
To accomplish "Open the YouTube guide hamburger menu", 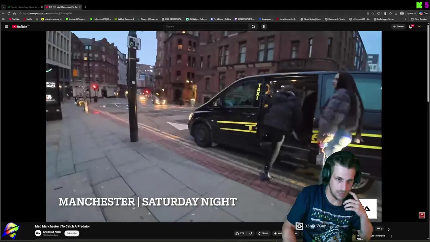I will coord(6,27).
